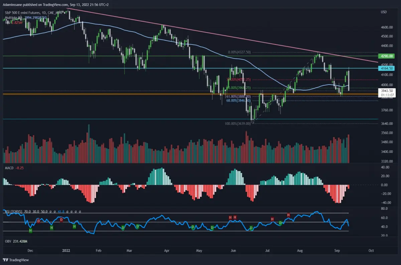
Task: Click the TradingView wordmark text
Action: [x=18, y=260]
